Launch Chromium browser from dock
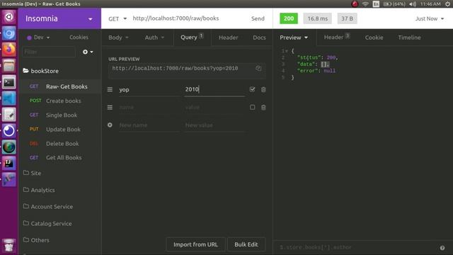 pyautogui.click(x=9, y=33)
